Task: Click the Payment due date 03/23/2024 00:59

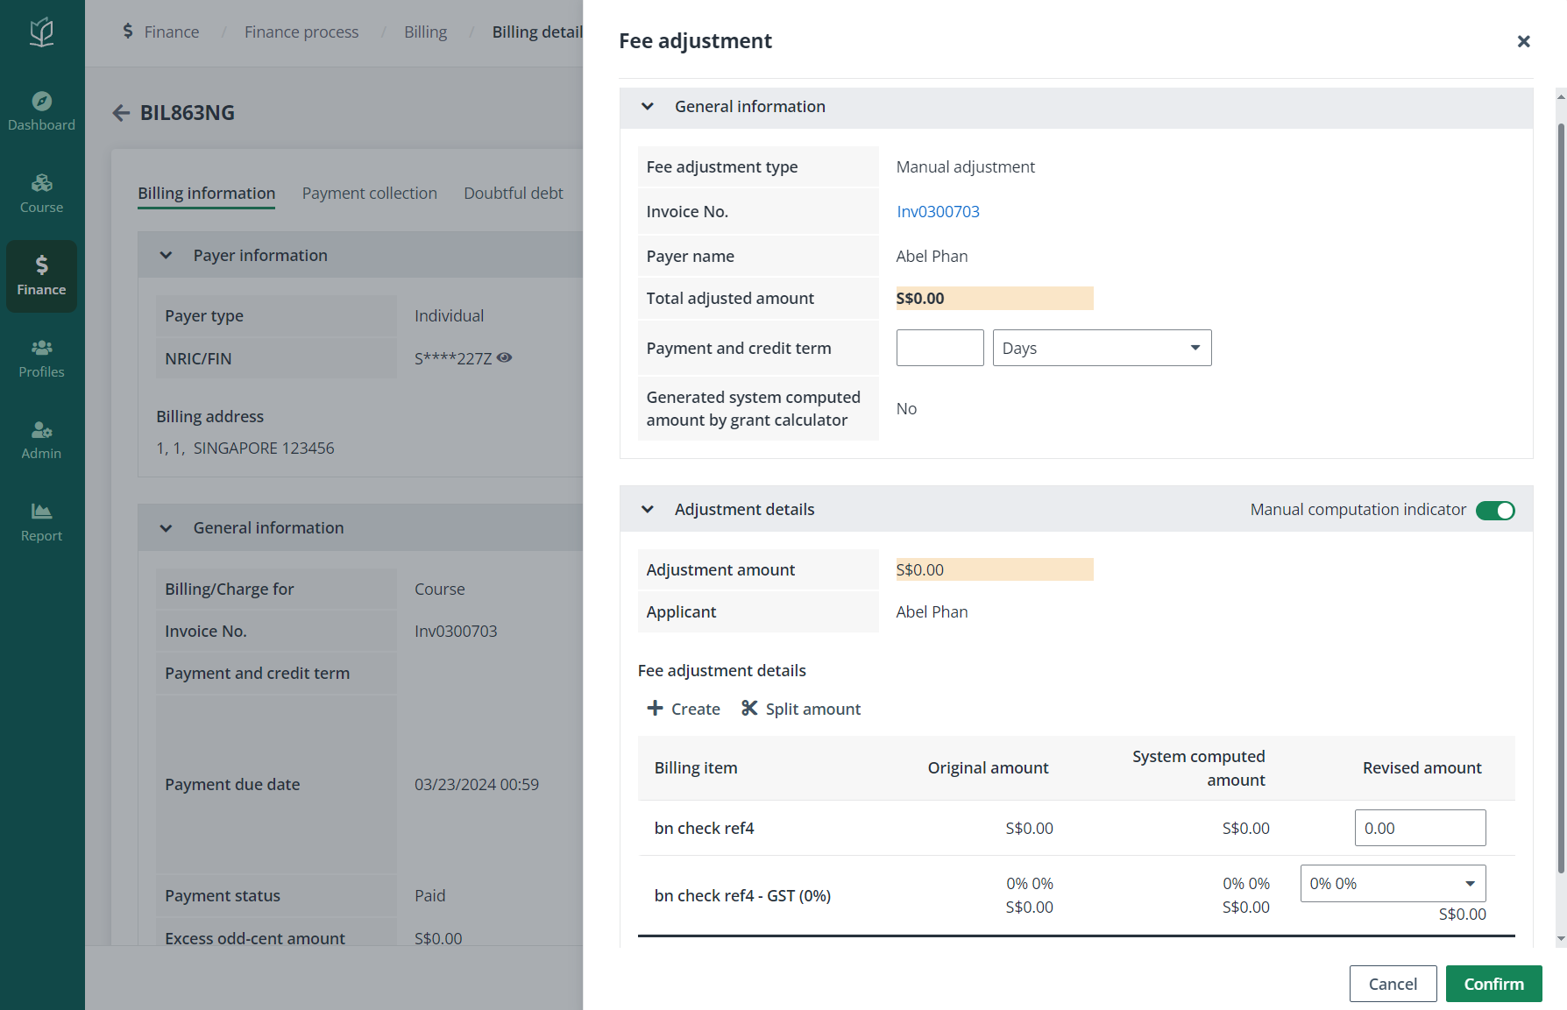Action: pos(477,785)
